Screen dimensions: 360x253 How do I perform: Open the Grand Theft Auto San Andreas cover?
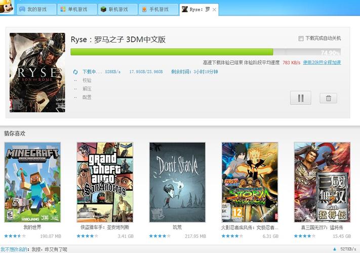pyautogui.click(x=105, y=182)
